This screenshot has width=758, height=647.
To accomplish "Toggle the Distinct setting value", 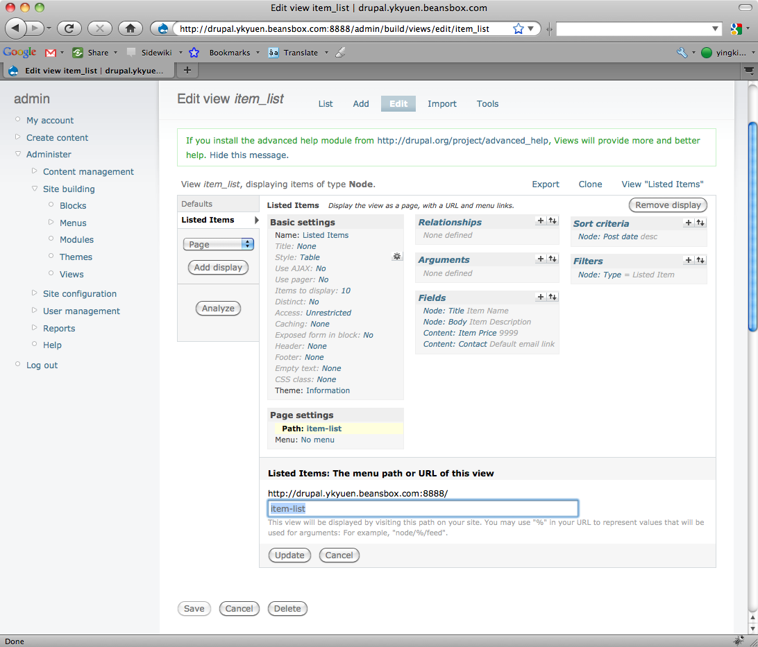I will point(314,302).
